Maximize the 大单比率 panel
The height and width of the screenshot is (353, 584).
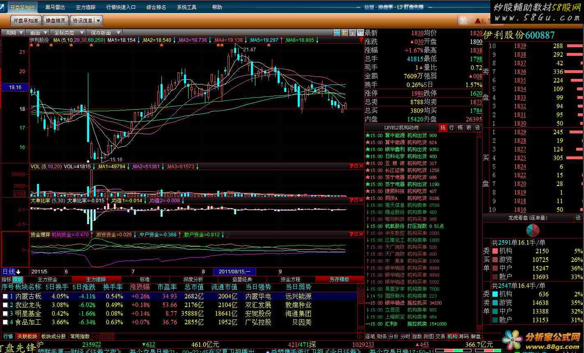tap(356, 200)
